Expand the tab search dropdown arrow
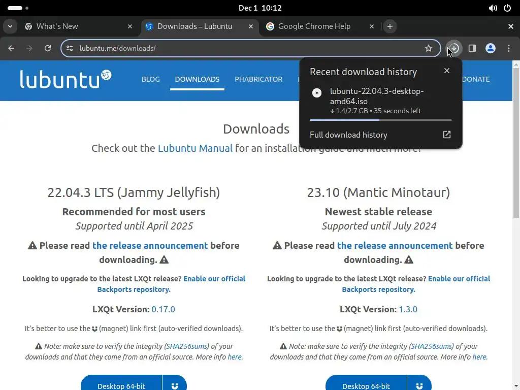 click(x=10, y=26)
